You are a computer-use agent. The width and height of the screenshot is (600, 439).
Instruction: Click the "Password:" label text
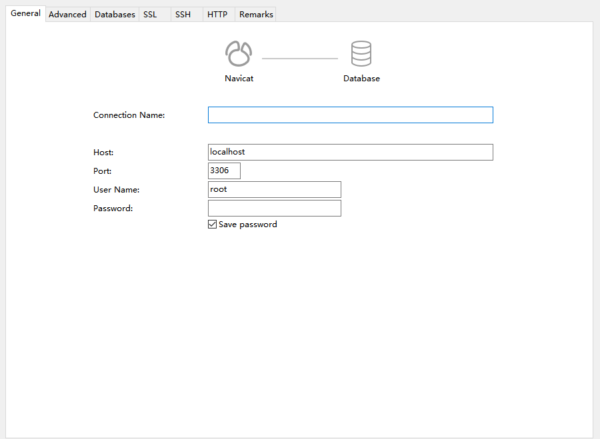tap(113, 209)
